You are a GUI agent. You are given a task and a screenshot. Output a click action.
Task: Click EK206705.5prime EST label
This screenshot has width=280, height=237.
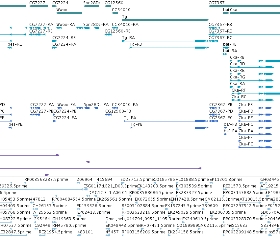click(x=228, y=212)
